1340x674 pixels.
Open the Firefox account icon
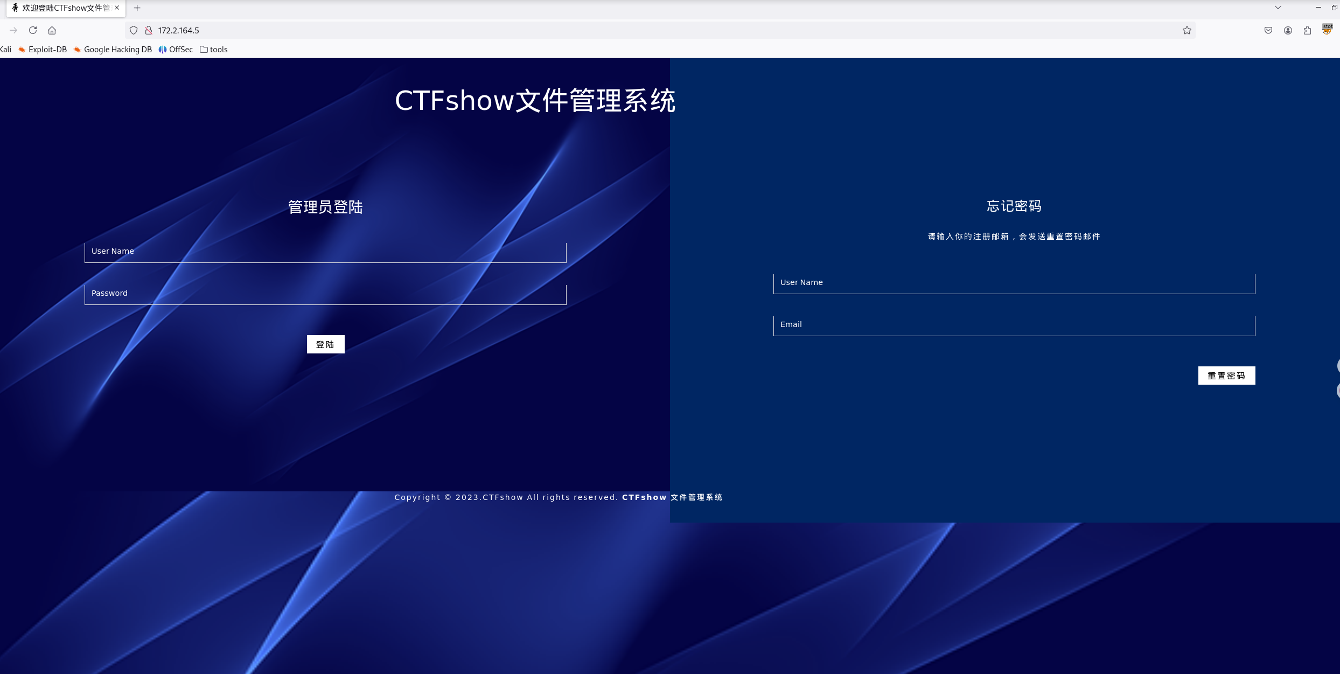point(1288,30)
